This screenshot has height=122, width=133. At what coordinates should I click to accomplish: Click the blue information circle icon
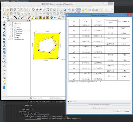(x=52, y=17)
